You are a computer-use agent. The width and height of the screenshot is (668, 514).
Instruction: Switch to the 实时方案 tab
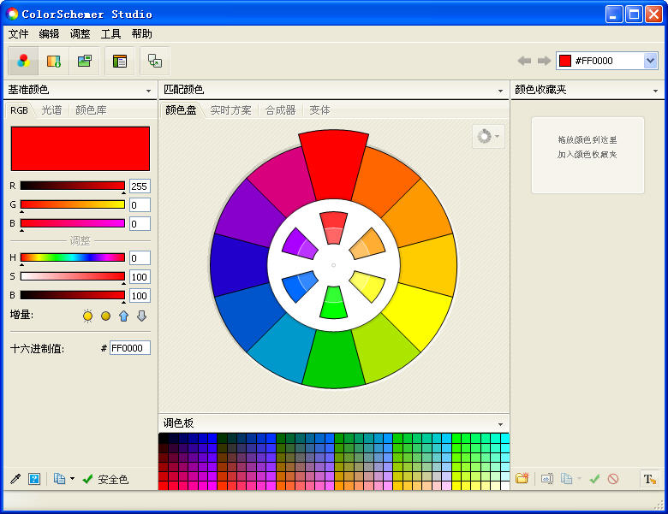pos(230,110)
